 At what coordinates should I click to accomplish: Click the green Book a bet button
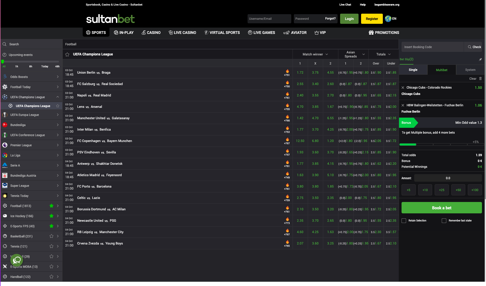[x=441, y=208]
